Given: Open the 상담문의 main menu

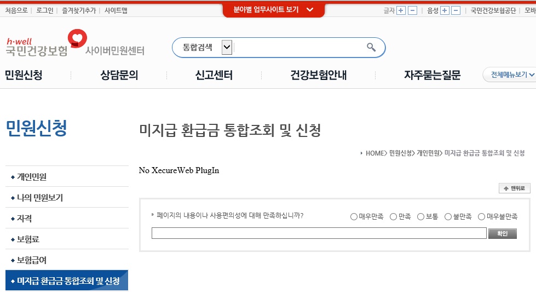Looking at the screenshot, I should [x=119, y=76].
